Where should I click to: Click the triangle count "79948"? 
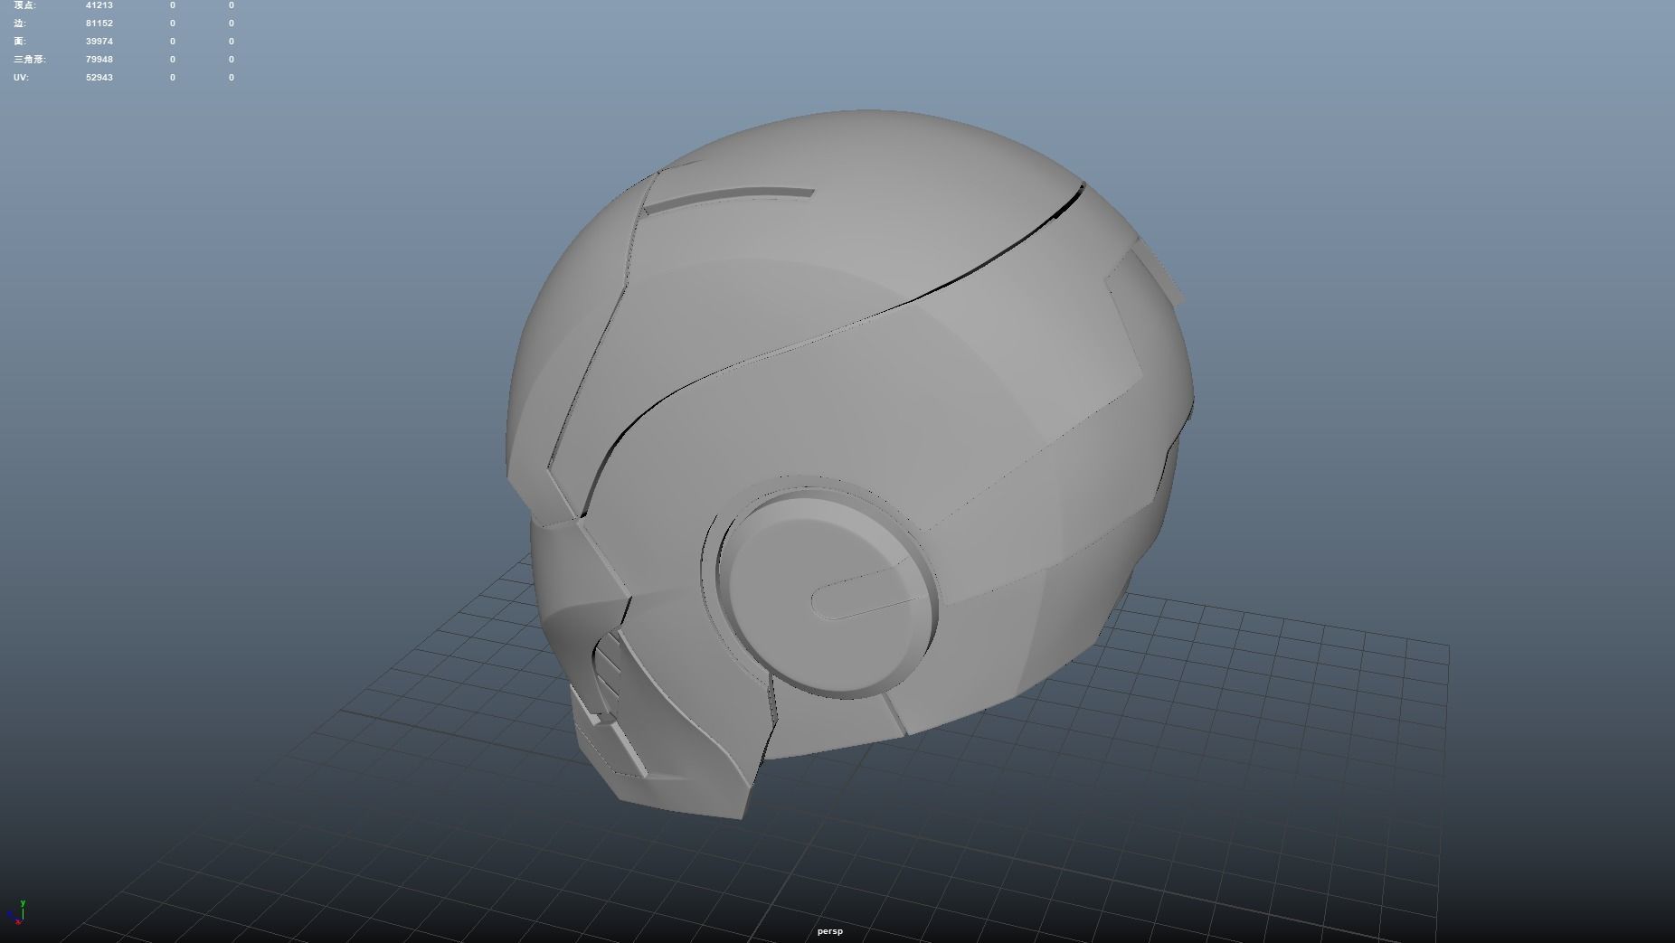pos(99,60)
